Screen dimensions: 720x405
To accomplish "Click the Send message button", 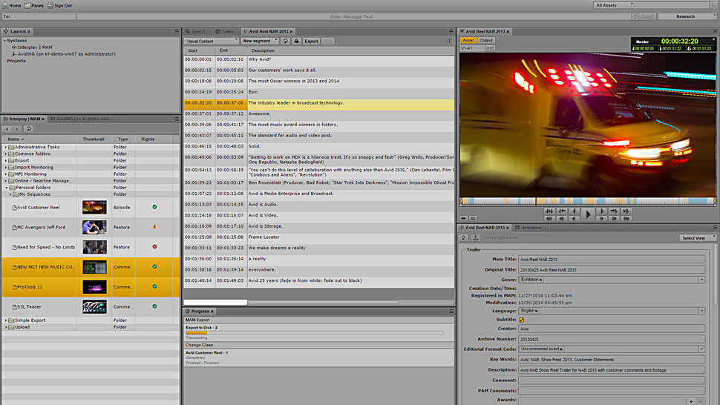I will coord(647,16).
